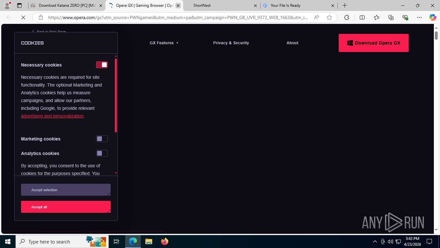View site information lock icon

41,18
